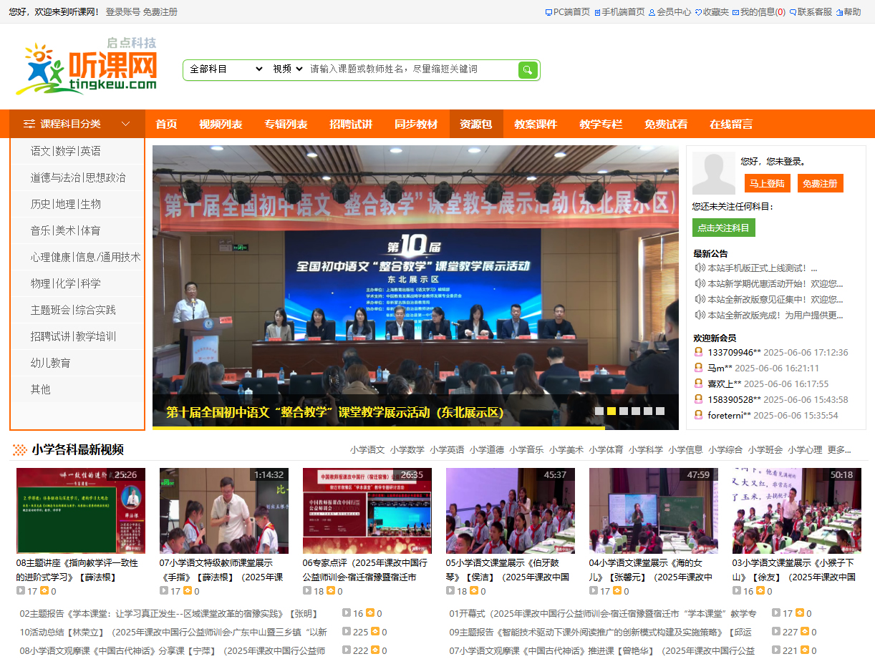Click the green 点击关注科目 button
The width and height of the screenshot is (875, 664).
pyautogui.click(x=723, y=228)
